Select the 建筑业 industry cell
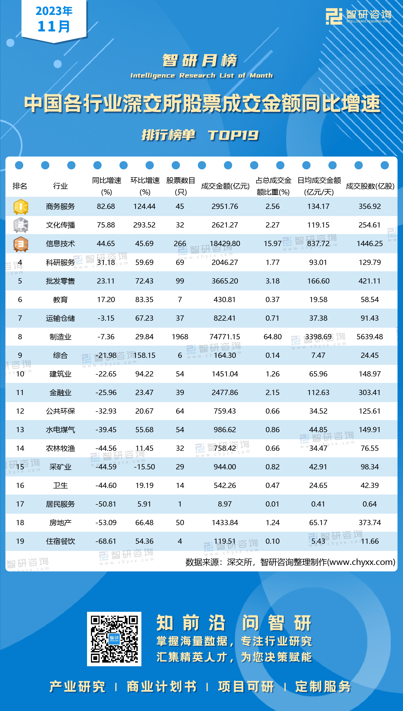The image size is (403, 711). 60,374
